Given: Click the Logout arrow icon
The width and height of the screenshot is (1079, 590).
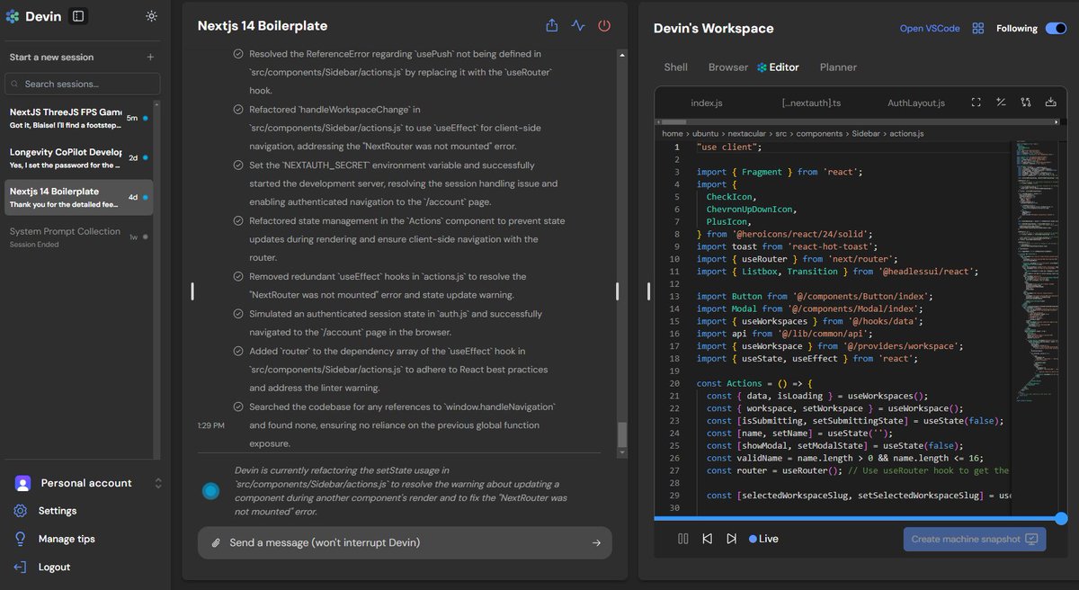Looking at the screenshot, I should [x=20, y=568].
